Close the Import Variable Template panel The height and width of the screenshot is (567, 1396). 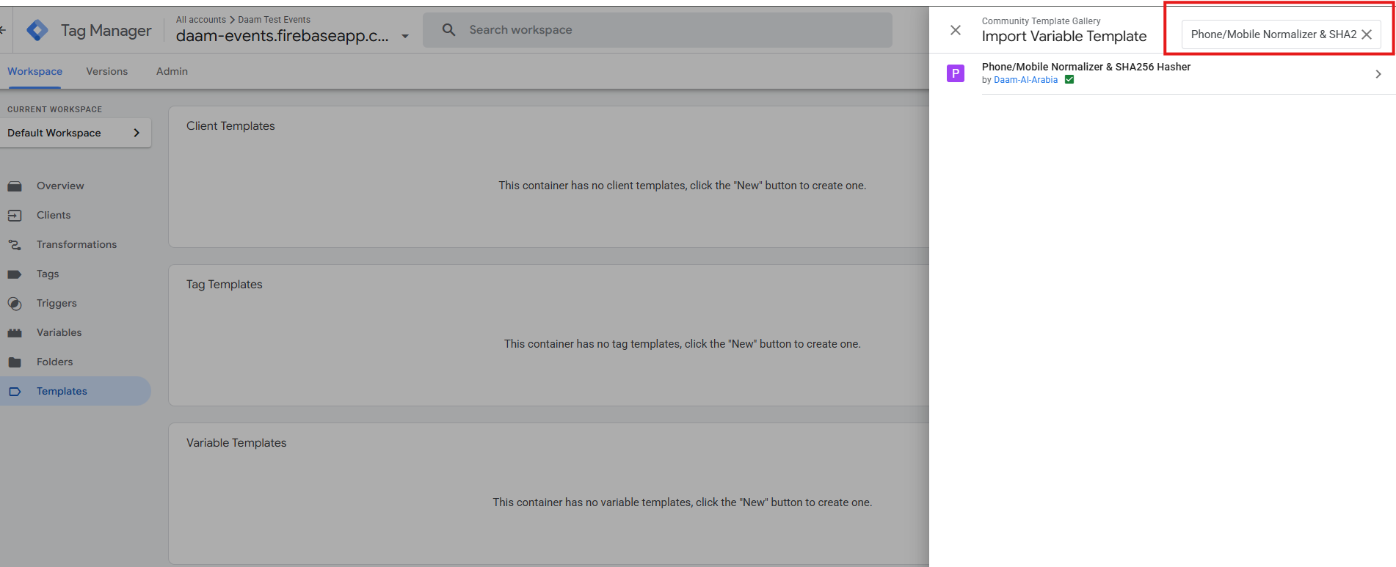pos(956,30)
